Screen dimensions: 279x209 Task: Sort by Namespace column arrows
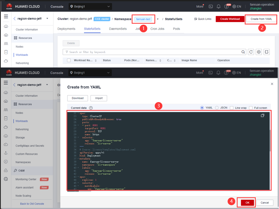pyautogui.click(x=160, y=60)
